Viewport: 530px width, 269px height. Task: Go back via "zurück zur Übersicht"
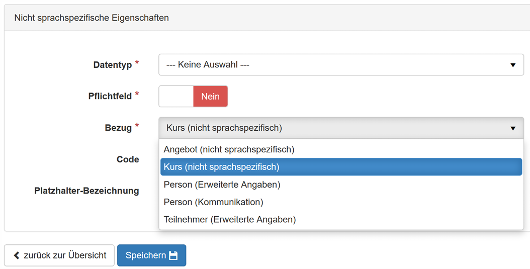pyautogui.click(x=59, y=255)
